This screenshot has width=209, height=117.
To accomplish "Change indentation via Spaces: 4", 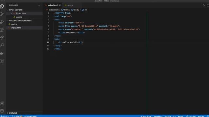I will click(x=158, y=116).
